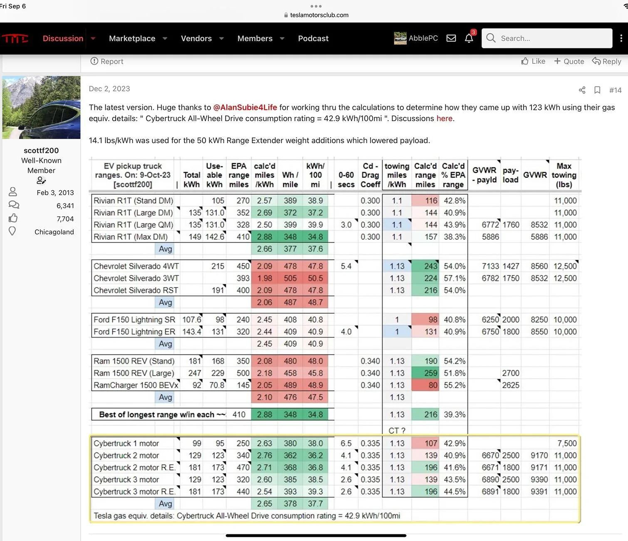This screenshot has height=541, width=628.
Task: Expand the Vendors dropdown arrow
Action: coord(222,38)
